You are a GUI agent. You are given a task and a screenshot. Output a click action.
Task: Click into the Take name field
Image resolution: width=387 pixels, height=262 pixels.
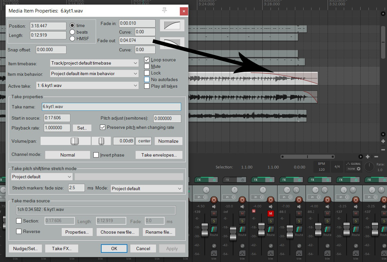111,107
